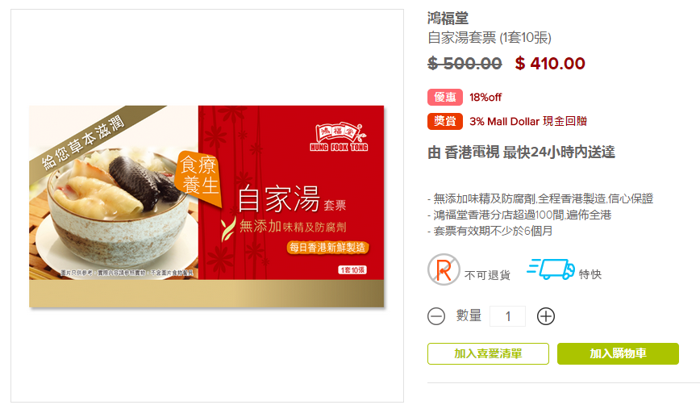
Task: Click the 優惠 discount badge
Action: point(445,98)
